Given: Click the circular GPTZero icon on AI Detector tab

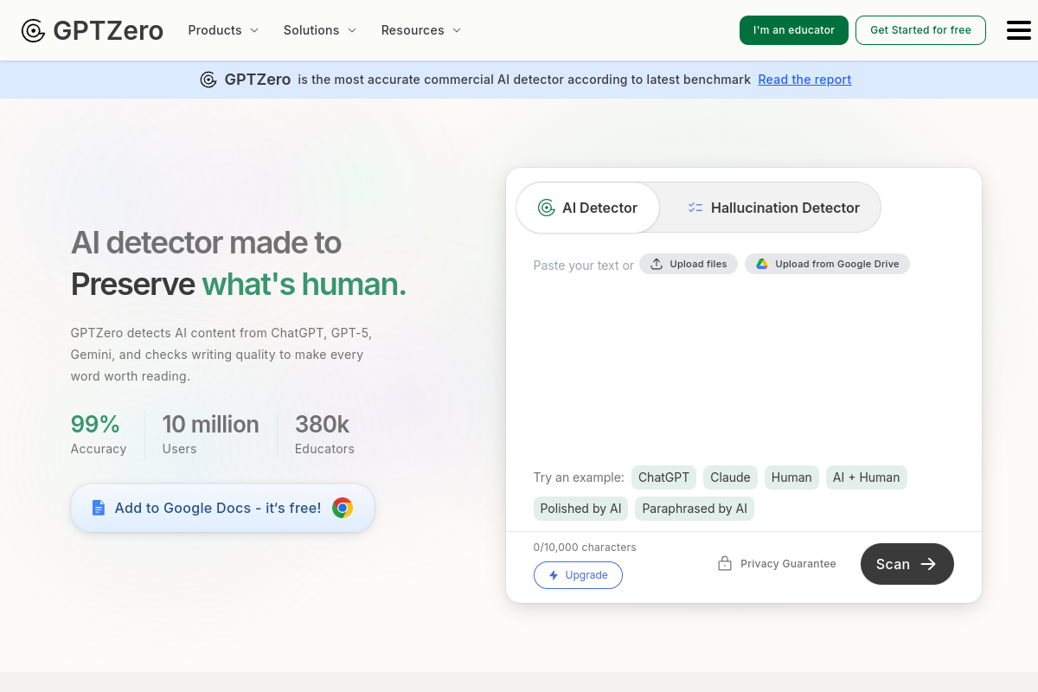Looking at the screenshot, I should (546, 208).
